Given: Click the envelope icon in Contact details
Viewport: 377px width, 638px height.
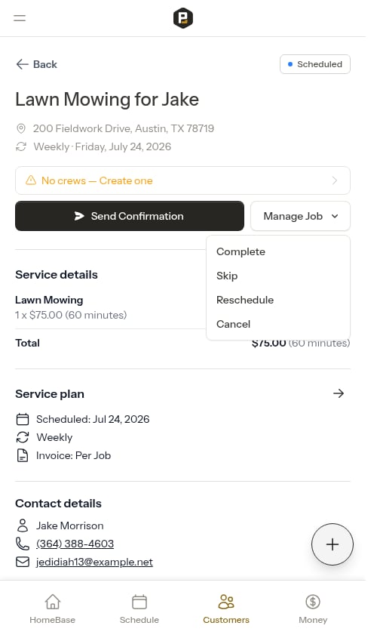Looking at the screenshot, I should pyautogui.click(x=23, y=562).
